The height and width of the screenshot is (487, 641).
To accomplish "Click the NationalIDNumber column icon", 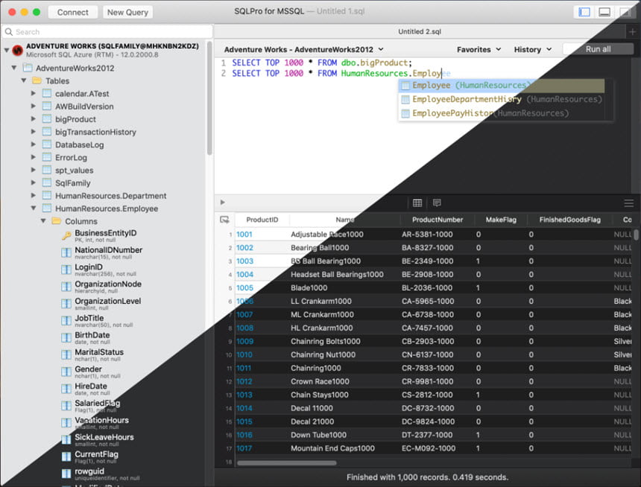I will point(66,252).
